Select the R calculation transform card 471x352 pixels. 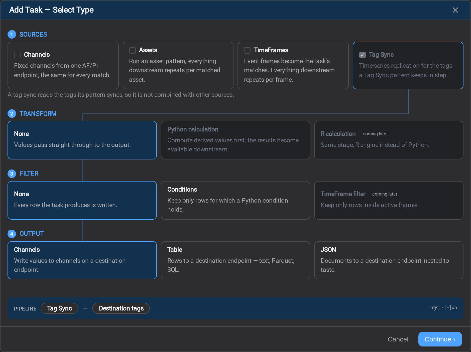(389, 140)
